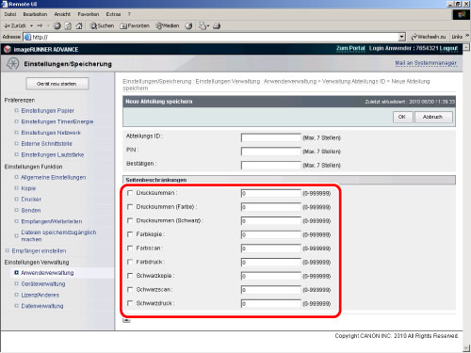The image size is (471, 353).
Task: Click the Abteilungs ID input field
Action: 271,137
